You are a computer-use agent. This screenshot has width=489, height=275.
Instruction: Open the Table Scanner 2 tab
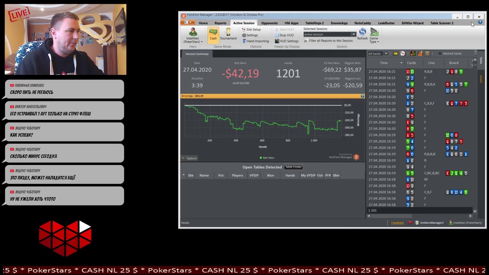442,23
